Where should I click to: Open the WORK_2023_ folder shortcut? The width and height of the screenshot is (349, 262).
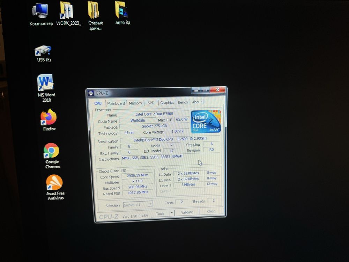pyautogui.click(x=68, y=14)
